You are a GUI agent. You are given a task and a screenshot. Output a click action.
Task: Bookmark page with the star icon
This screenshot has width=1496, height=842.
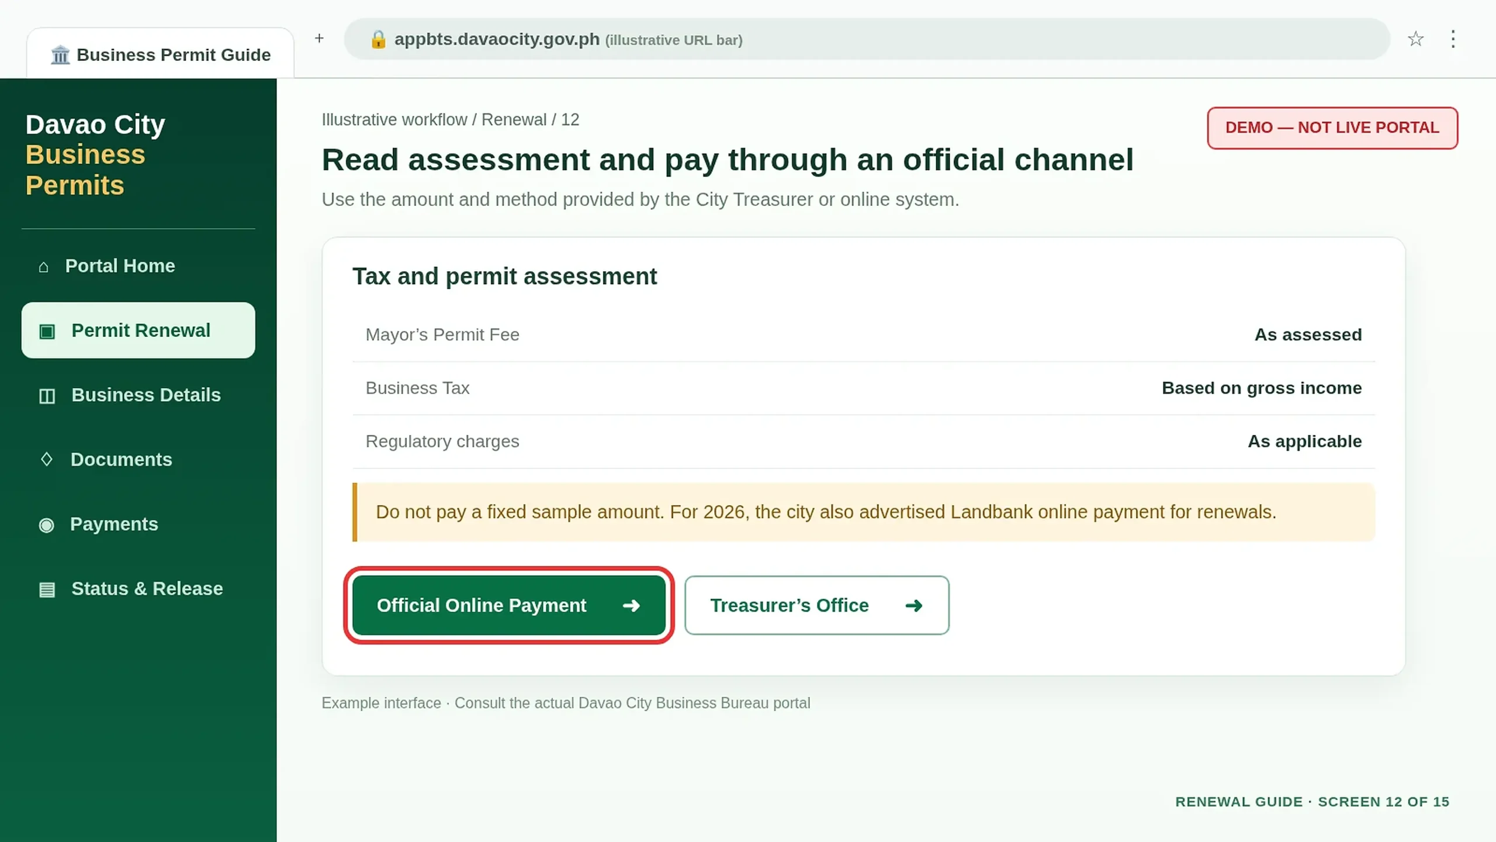coord(1415,39)
